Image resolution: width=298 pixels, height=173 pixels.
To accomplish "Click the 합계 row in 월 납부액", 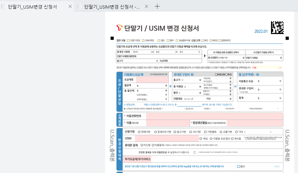I will pos(260,98).
